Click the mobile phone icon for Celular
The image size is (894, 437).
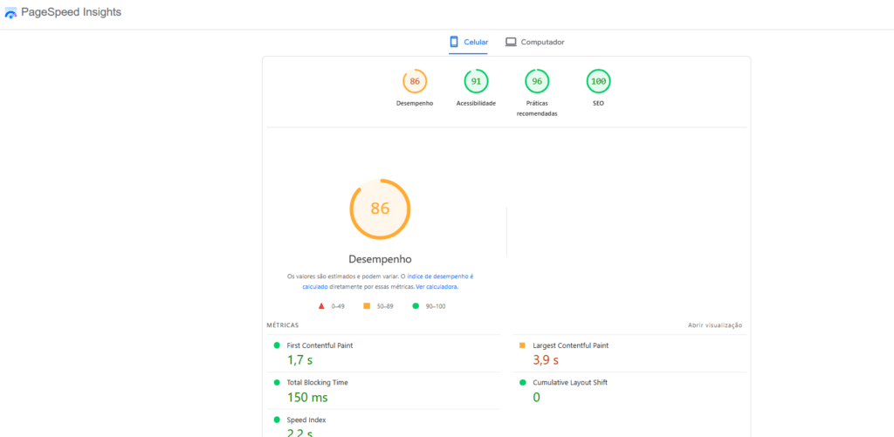(454, 42)
